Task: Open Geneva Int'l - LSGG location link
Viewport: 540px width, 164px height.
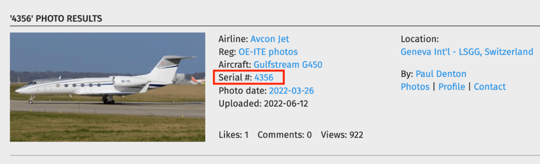Action: point(467,52)
